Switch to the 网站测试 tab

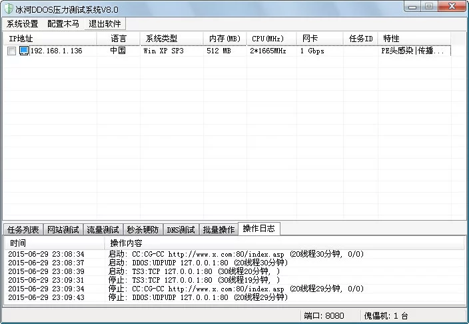point(63,230)
